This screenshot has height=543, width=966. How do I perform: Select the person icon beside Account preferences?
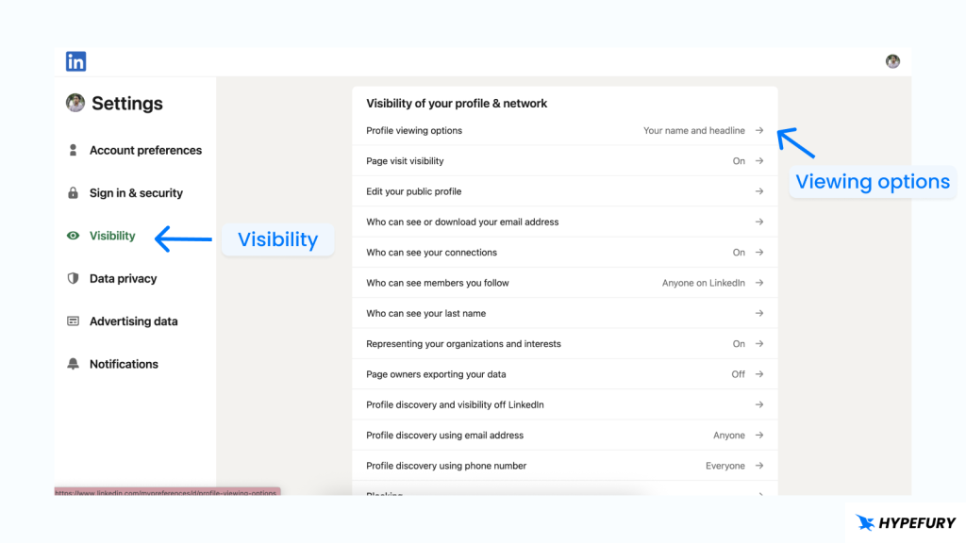pyautogui.click(x=73, y=150)
